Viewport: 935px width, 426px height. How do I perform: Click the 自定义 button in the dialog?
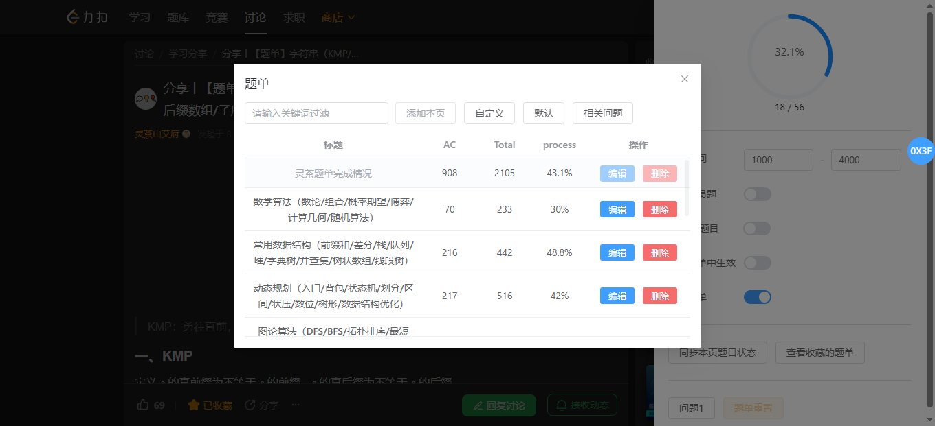489,113
